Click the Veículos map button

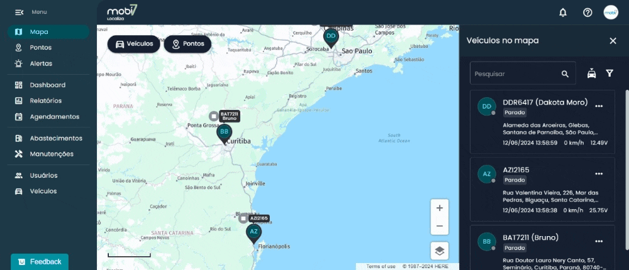[133, 44]
